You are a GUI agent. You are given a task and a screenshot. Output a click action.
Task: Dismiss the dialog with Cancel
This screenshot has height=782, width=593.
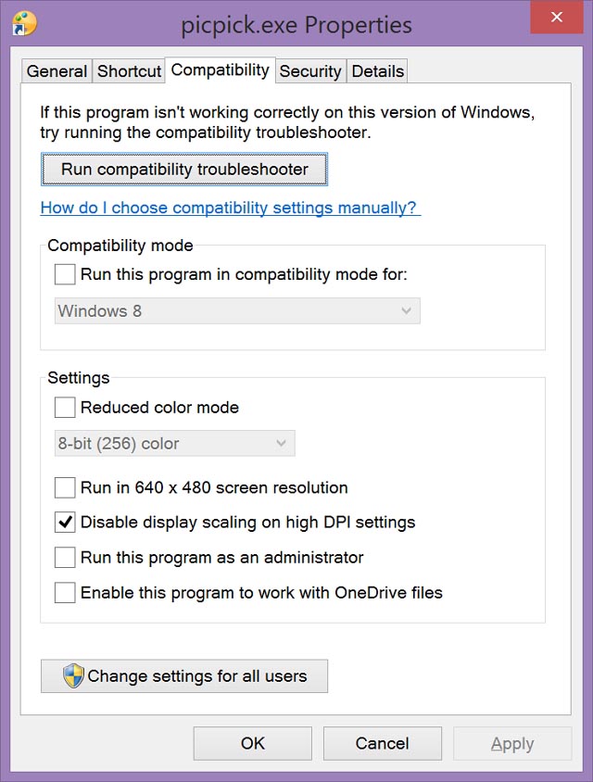pyautogui.click(x=382, y=742)
